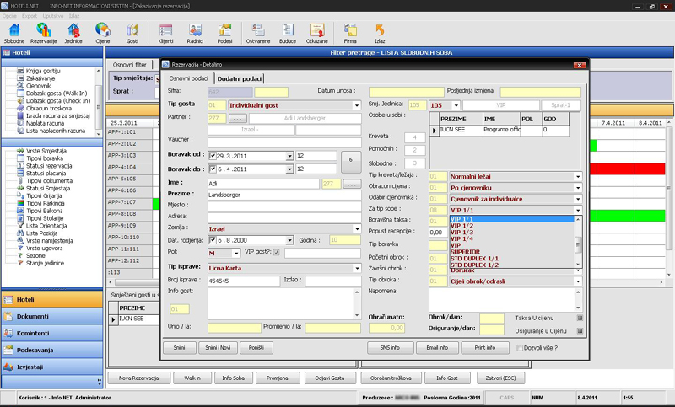Select the Komintenti navigation section
This screenshot has width=675, height=407.
(51, 333)
